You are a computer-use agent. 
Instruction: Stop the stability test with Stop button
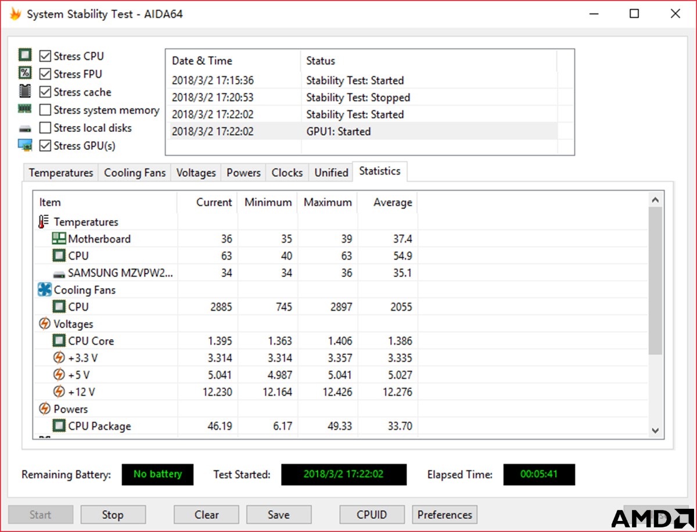coord(113,515)
